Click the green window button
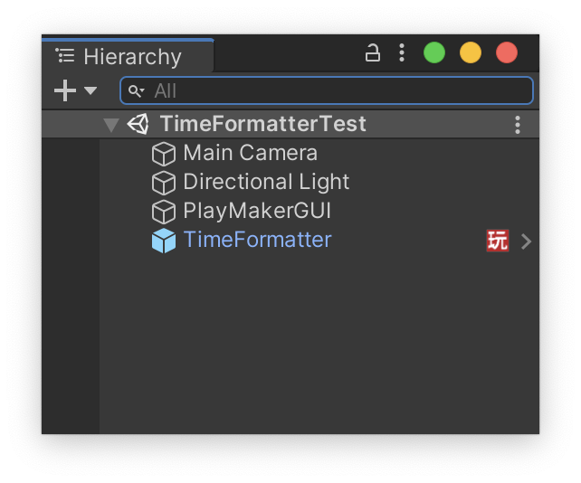The image size is (581, 483). 434,52
